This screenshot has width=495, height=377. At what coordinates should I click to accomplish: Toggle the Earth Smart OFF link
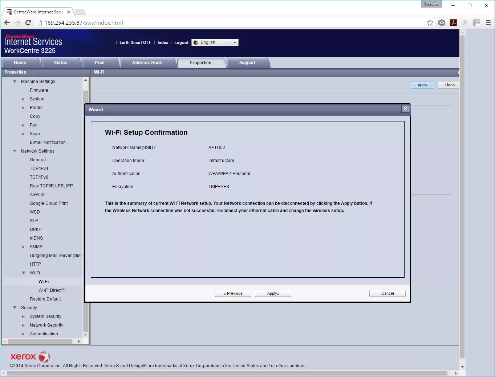point(135,42)
